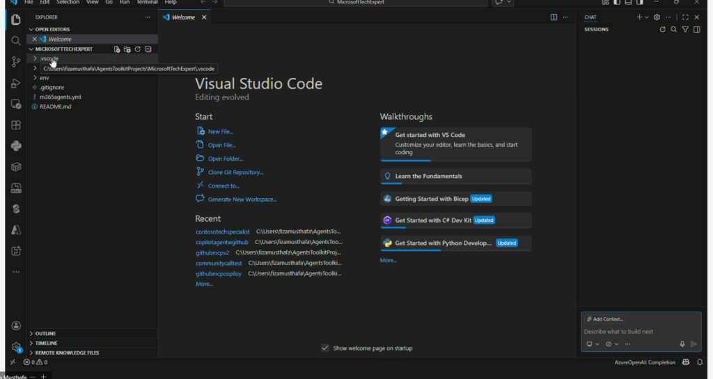
Task: Expand the Timeline section
Action: tap(46, 344)
